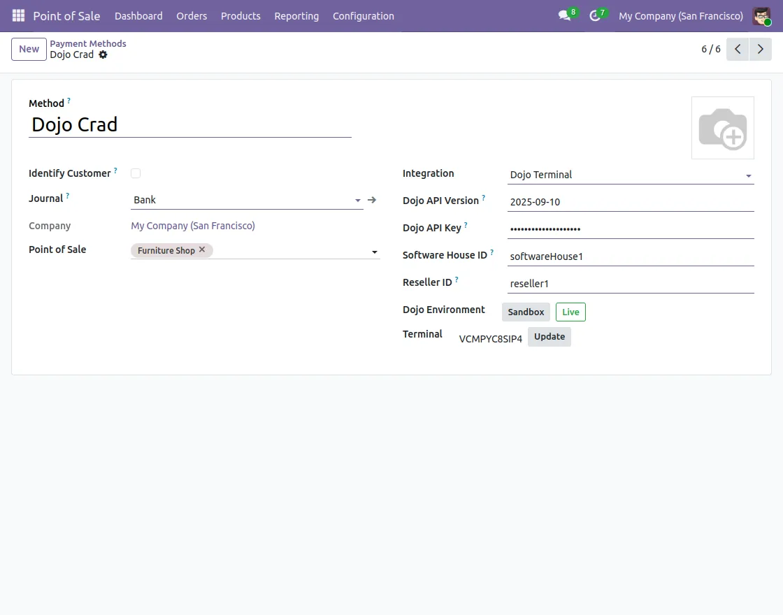Select Live Dojo environment
783x615 pixels.
(x=570, y=312)
